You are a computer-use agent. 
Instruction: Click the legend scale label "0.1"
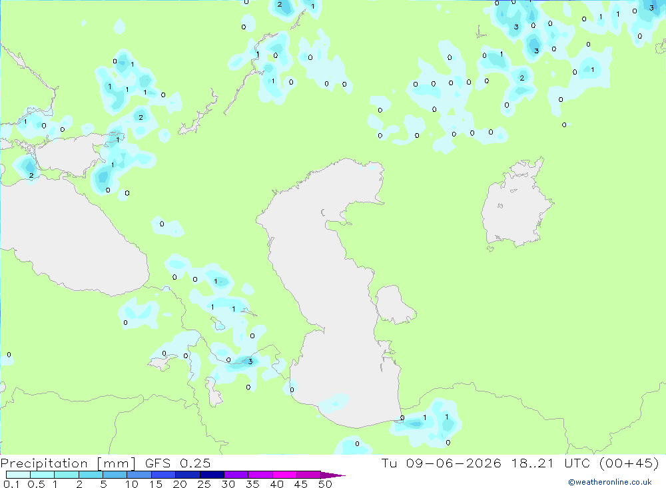[11, 484]
